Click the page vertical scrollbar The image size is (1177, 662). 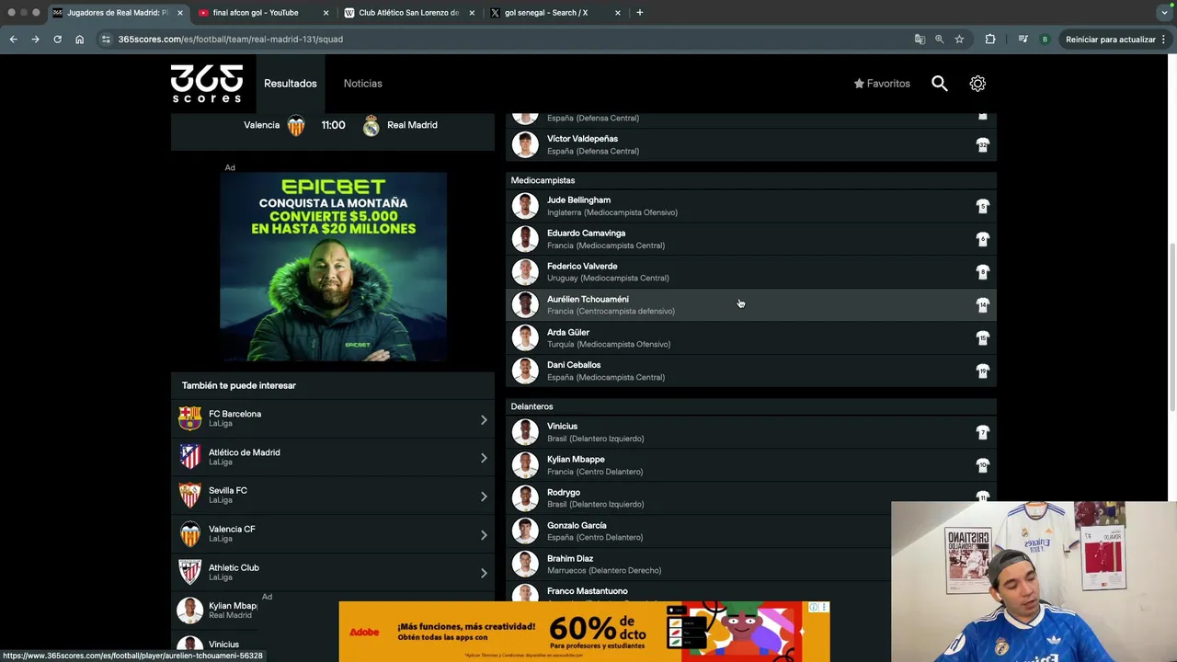pos(1172,326)
